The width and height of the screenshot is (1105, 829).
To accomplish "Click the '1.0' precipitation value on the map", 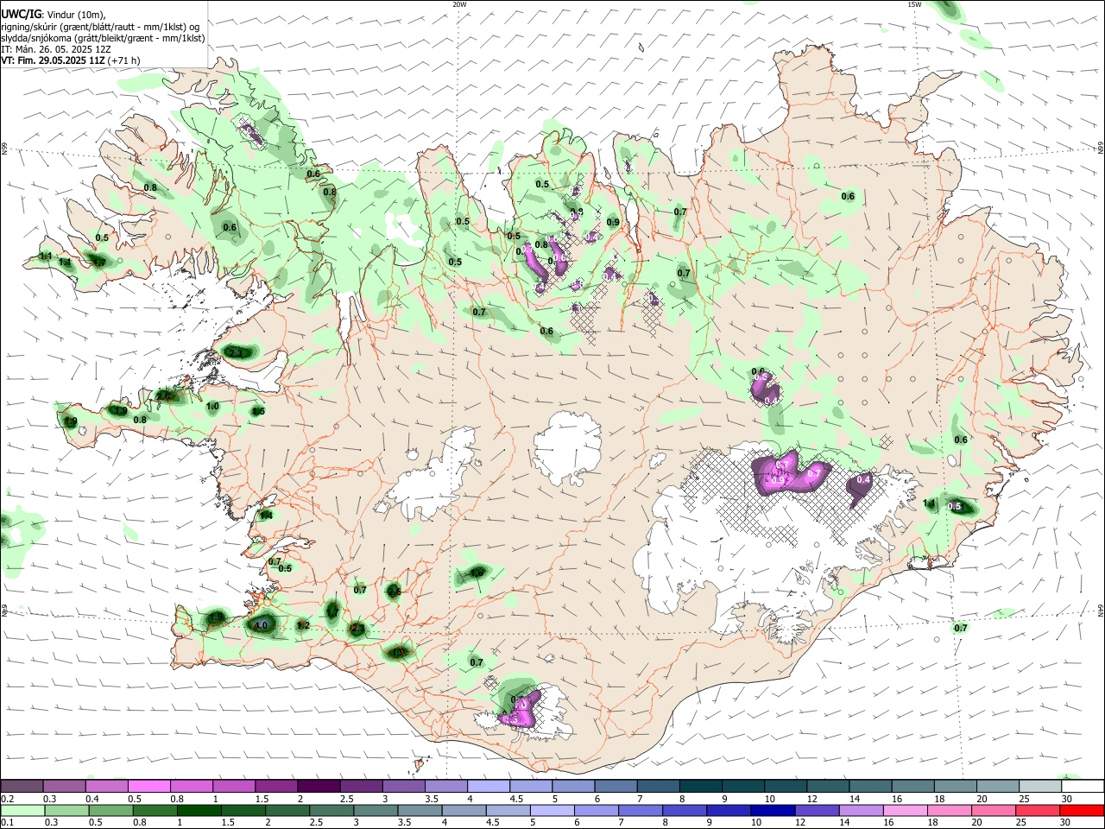I will [x=212, y=407].
